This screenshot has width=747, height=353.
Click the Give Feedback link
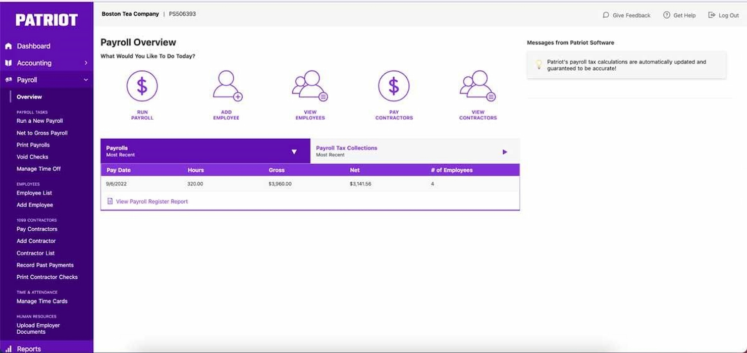click(631, 16)
